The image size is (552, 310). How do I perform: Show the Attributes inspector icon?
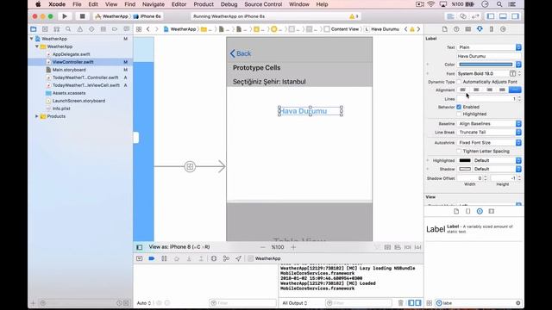480,29
